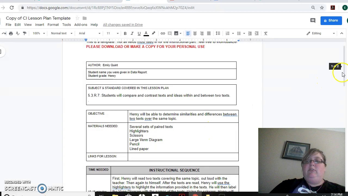Click the Bulleted list icon
This screenshot has height=196, width=348.
[239, 33]
